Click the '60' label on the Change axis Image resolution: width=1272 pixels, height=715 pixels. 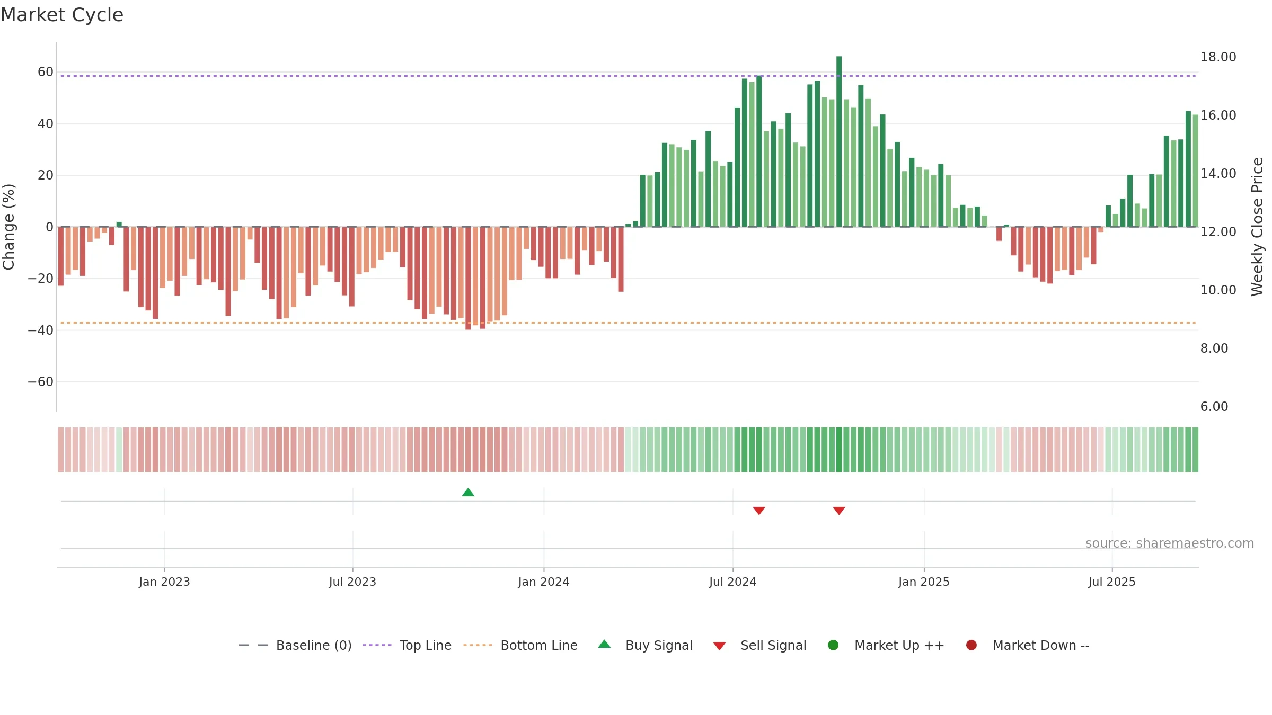pos(46,72)
